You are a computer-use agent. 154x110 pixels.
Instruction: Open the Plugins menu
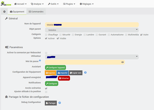click(x=69, y=4)
